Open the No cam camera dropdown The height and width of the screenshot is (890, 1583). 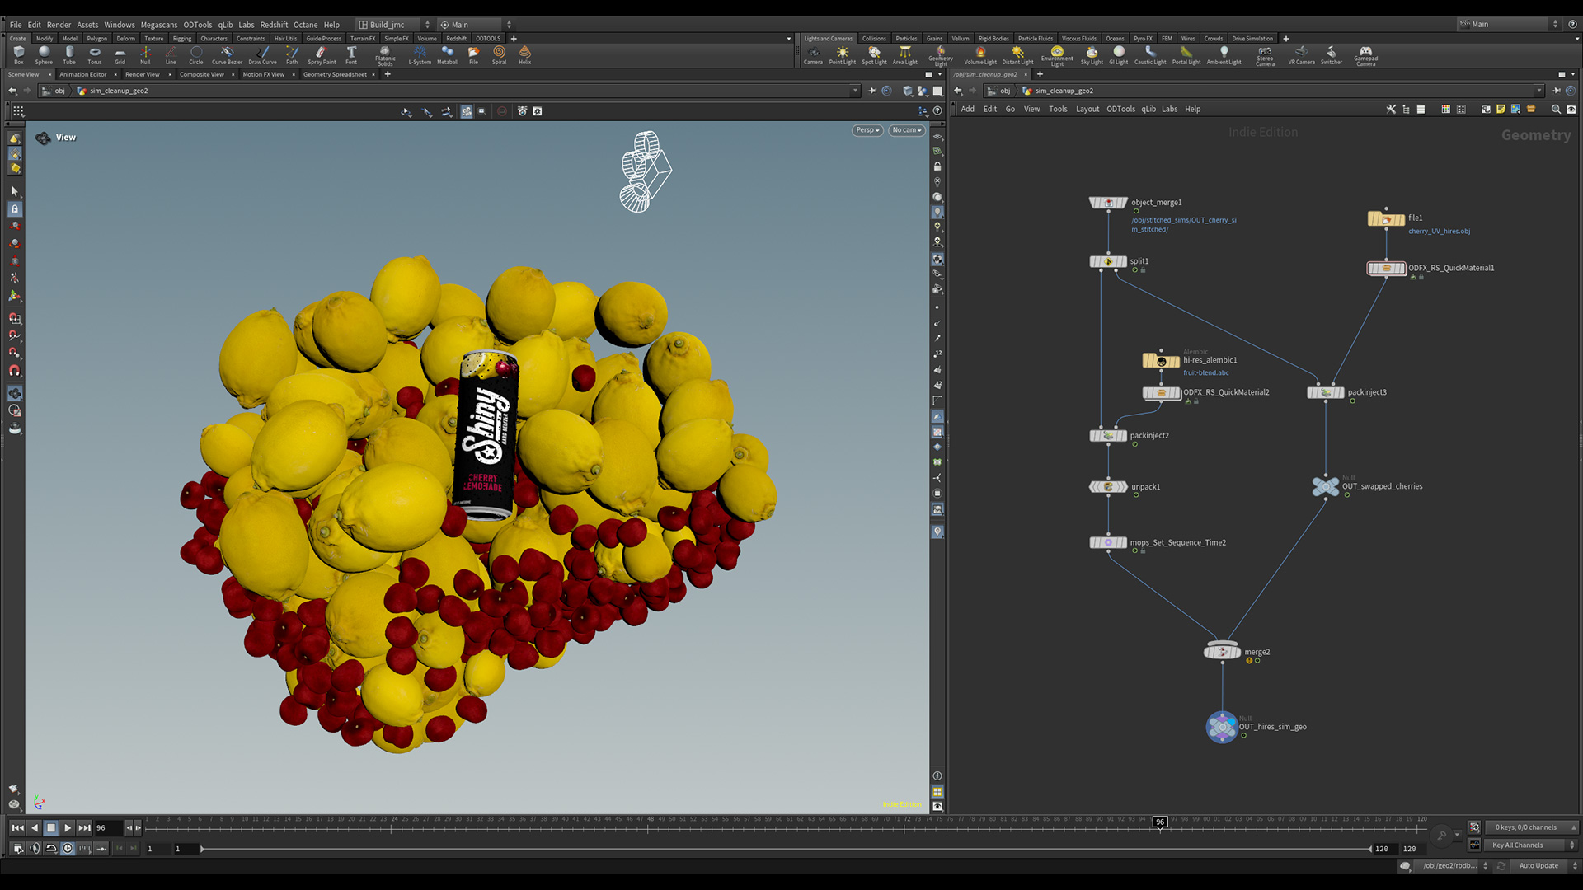click(906, 130)
